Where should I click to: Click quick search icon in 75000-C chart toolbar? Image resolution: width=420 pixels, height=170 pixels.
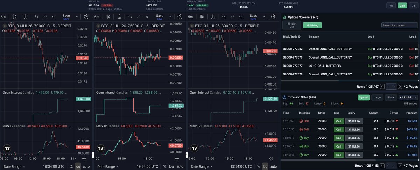180,16
